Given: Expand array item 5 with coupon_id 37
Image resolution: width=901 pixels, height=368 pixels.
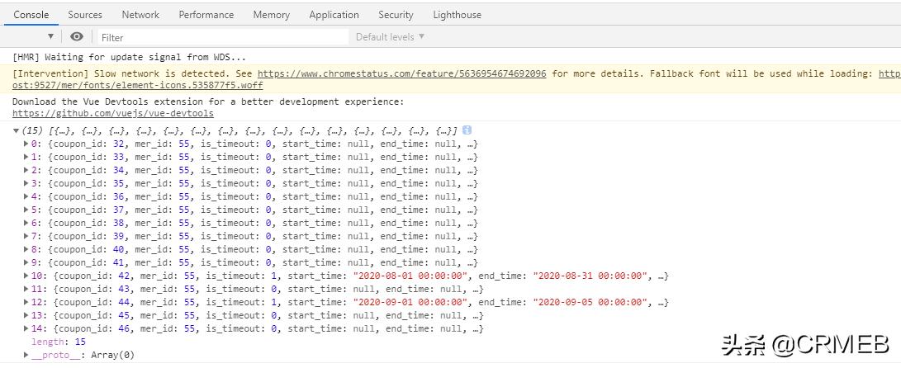Looking at the screenshot, I should coord(26,210).
